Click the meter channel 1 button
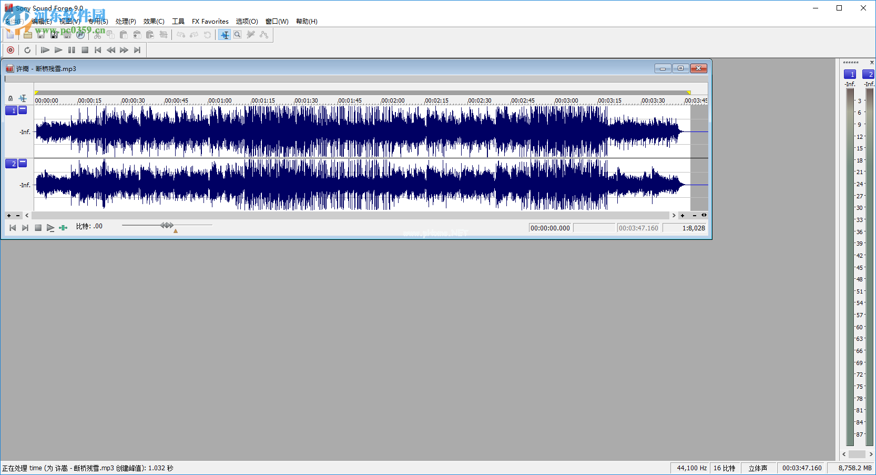876x475 pixels. [x=850, y=74]
